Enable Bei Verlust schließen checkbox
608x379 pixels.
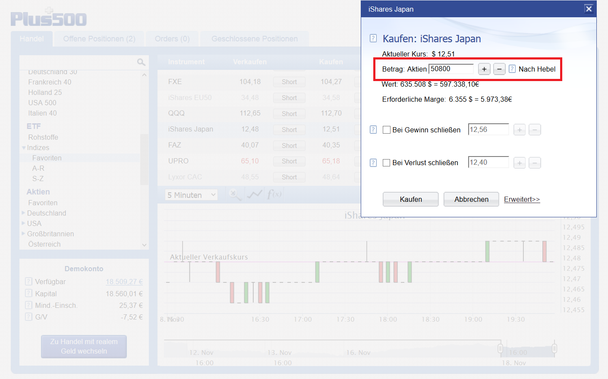[387, 163]
